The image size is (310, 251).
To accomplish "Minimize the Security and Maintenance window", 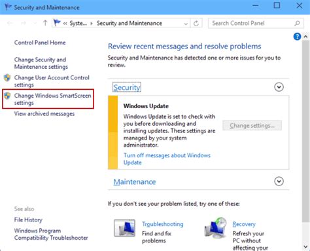I will point(256,5).
